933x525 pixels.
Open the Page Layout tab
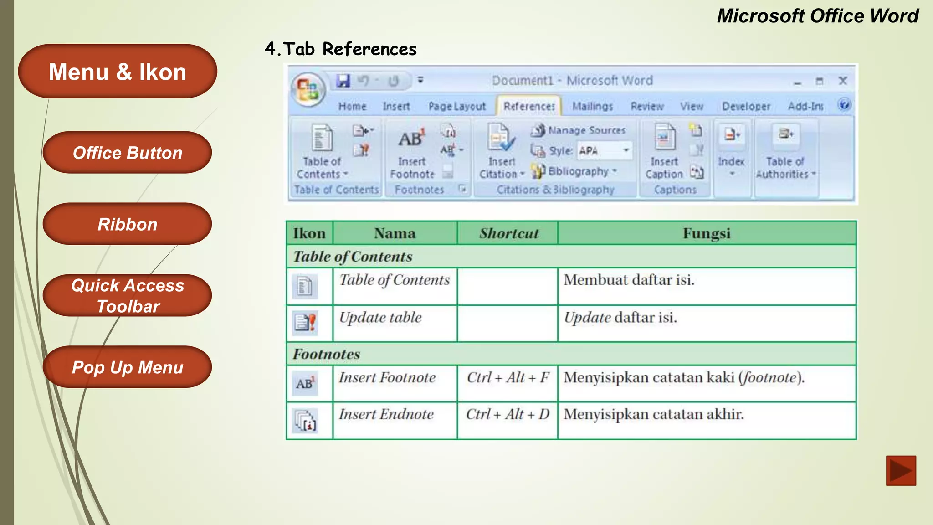[x=457, y=106]
